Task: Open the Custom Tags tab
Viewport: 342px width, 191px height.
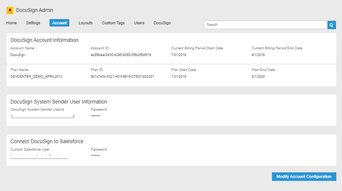Action: tap(113, 23)
